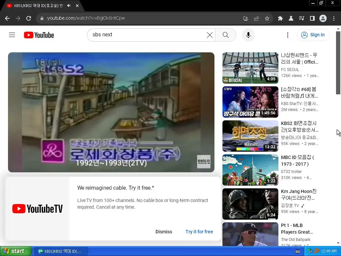The image size is (341, 256).
Task: Click the channel name 'The Old Ballpark'
Action: click(296, 239)
